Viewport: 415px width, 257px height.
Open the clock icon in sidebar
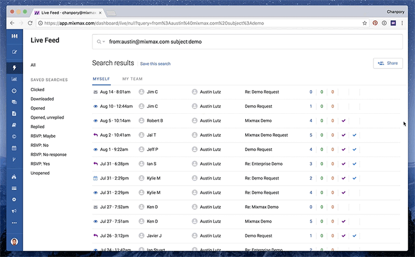pos(14,91)
